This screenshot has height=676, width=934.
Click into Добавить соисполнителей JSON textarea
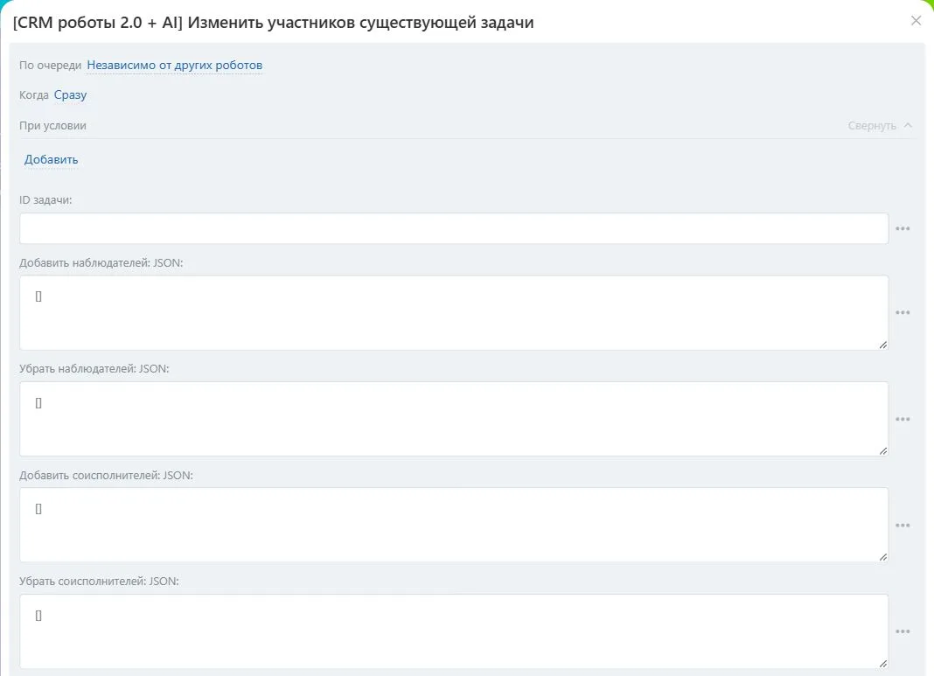click(x=454, y=525)
